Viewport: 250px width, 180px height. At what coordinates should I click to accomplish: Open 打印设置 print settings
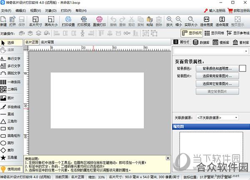(68, 21)
